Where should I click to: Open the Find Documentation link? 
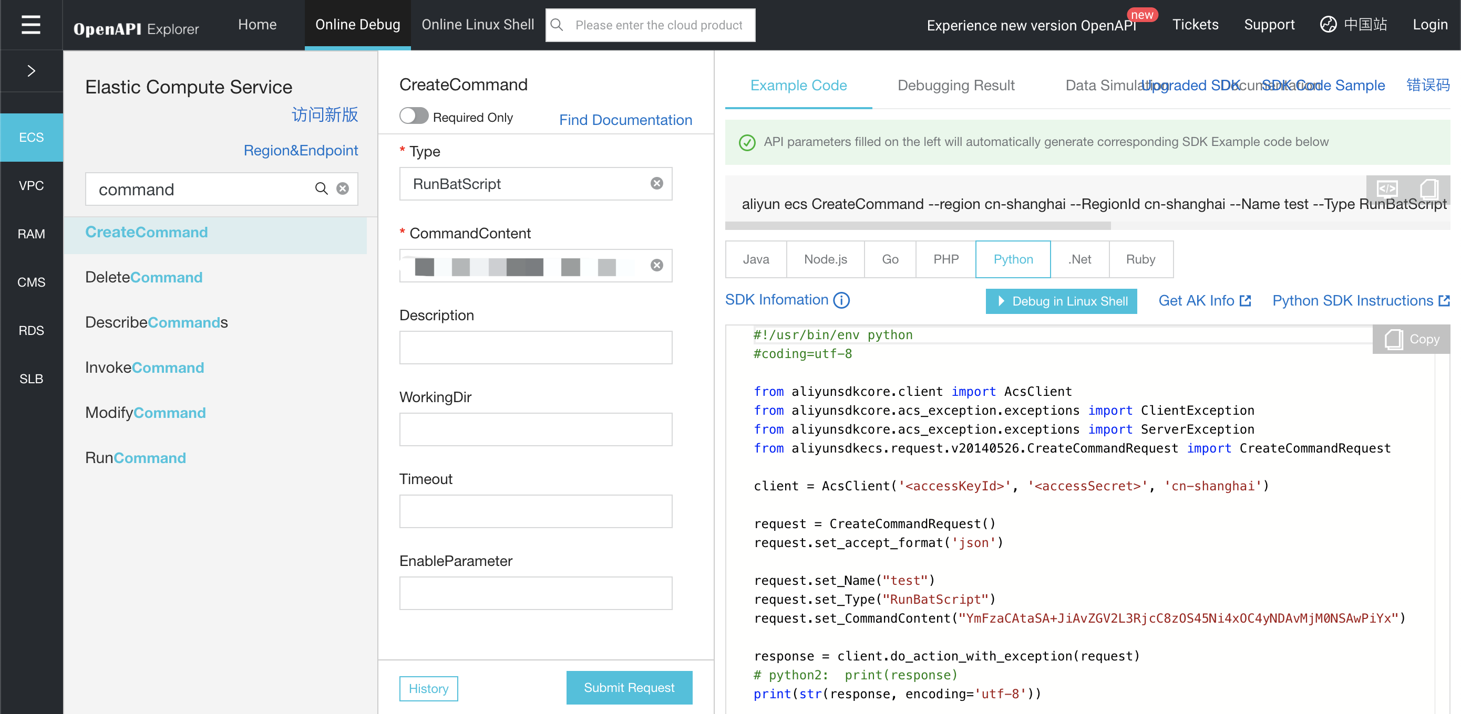point(625,120)
